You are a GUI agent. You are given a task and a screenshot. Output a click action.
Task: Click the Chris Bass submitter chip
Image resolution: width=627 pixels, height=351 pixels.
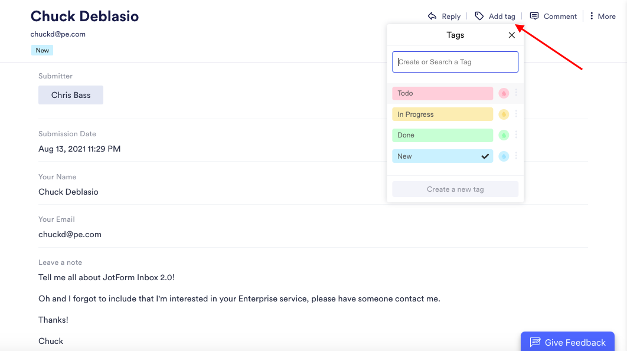pyautogui.click(x=71, y=95)
